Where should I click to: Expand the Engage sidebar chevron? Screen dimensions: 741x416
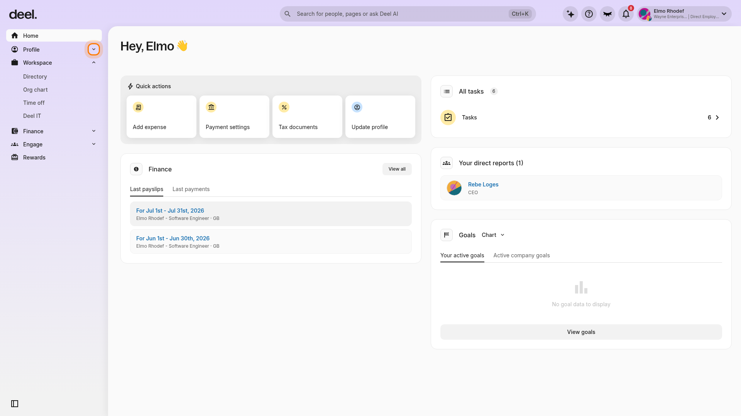pyautogui.click(x=94, y=144)
